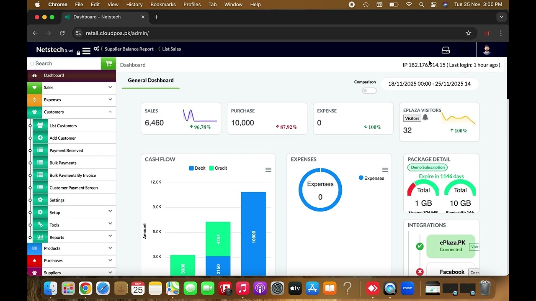
Task: Click the Connect button beside Facebook
Action: click(x=474, y=272)
